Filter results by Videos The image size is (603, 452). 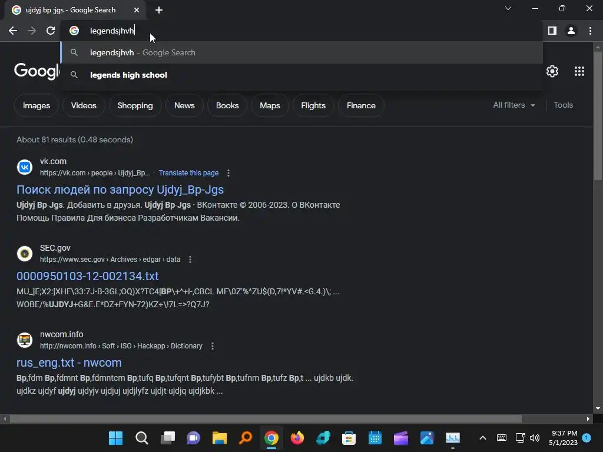pos(84,105)
